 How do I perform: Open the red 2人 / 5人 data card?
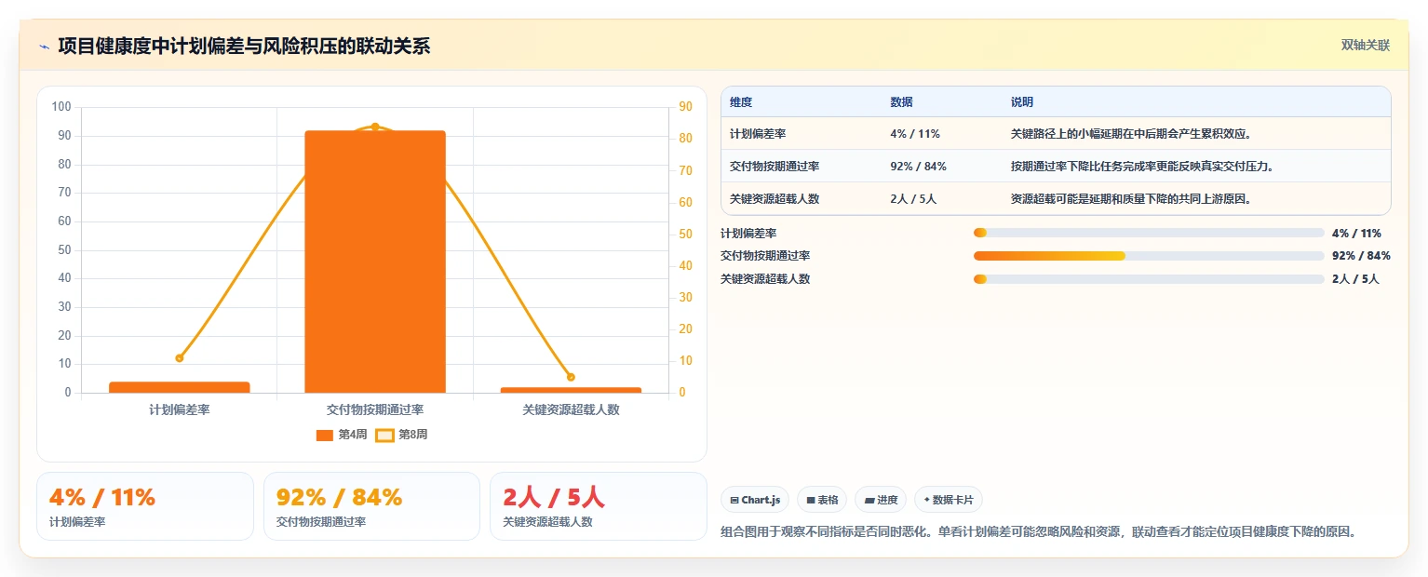[x=599, y=506]
